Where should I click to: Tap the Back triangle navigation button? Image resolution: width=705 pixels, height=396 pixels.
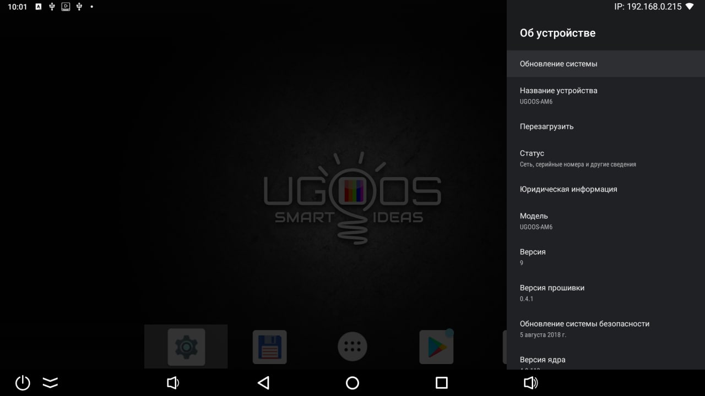pyautogui.click(x=263, y=383)
